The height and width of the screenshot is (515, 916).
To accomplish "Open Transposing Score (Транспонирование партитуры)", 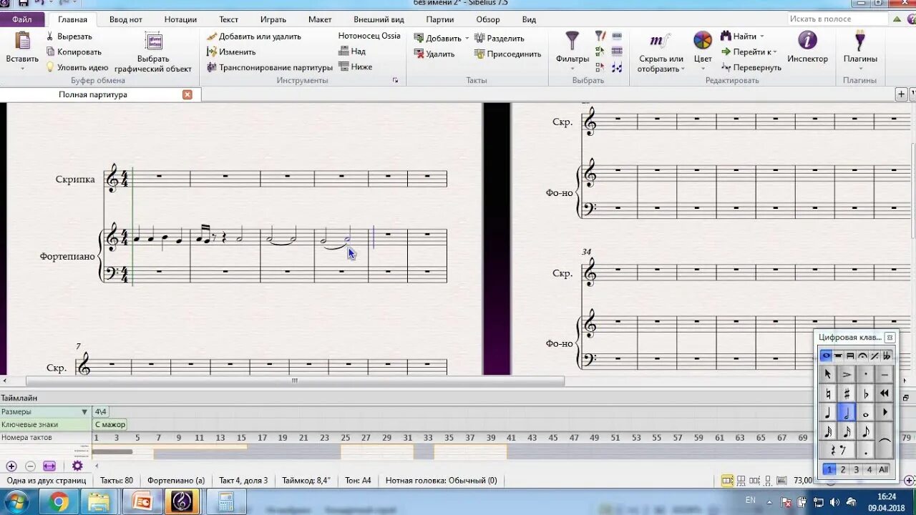I will 270,67.
